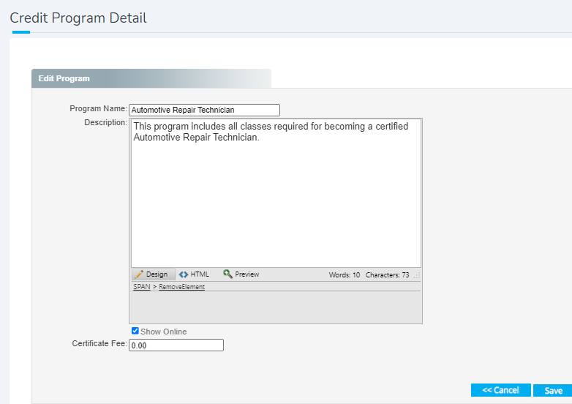Click the magnifier Preview icon
This screenshot has height=404, width=572.
227,274
